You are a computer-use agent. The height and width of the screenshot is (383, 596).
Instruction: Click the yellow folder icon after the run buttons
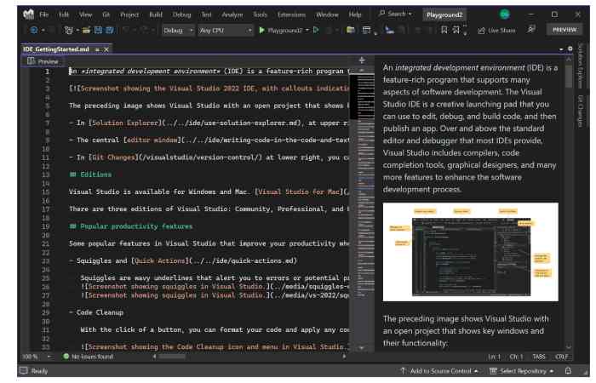point(351,30)
